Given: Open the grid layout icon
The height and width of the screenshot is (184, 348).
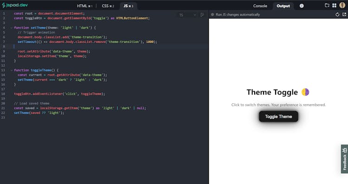Looking at the screenshot, I should click(x=334, y=5).
